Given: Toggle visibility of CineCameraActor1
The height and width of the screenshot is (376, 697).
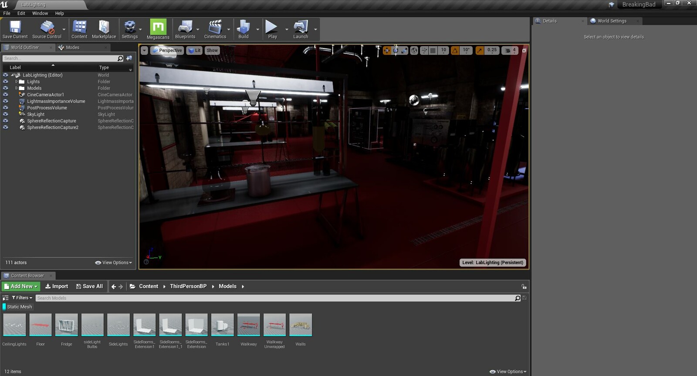Looking at the screenshot, I should click(x=6, y=94).
